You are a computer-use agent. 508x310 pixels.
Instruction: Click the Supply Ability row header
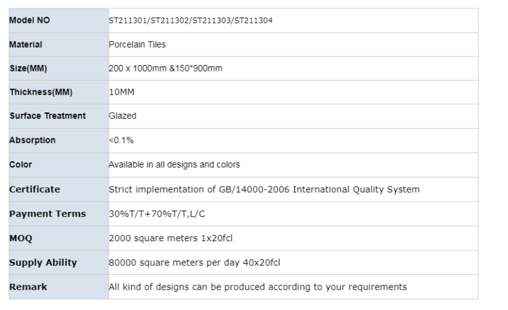(x=43, y=263)
